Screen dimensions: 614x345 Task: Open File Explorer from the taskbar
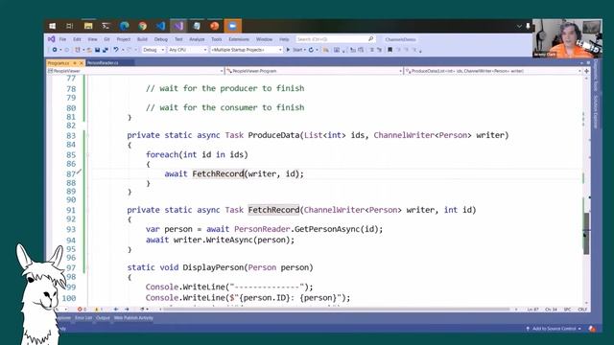[x=88, y=26]
